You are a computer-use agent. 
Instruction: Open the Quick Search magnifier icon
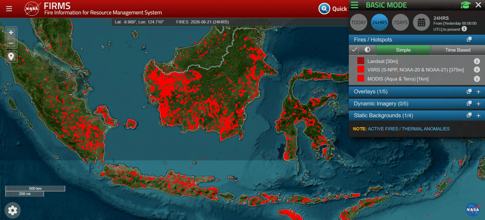(324, 8)
